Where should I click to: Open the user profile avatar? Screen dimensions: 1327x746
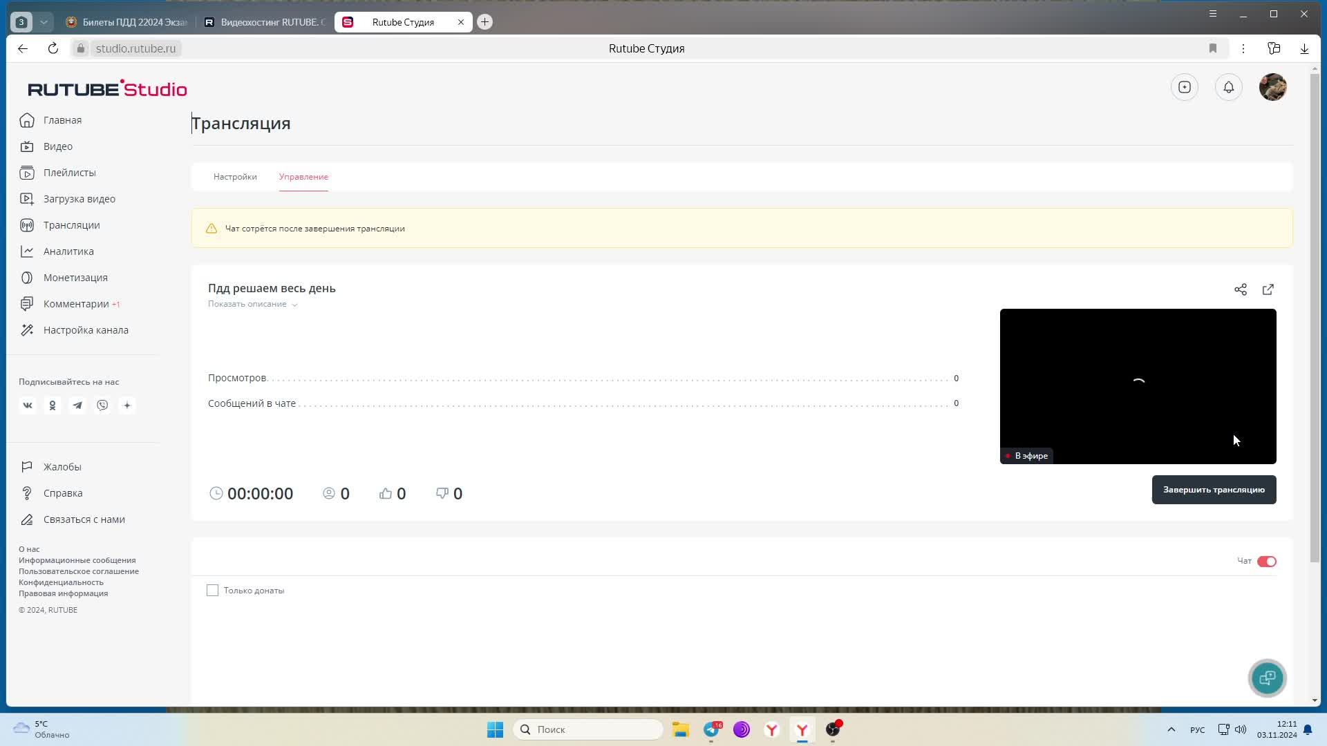coord(1273,87)
